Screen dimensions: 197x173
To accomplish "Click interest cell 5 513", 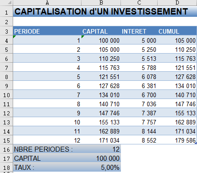I will 139,59.
